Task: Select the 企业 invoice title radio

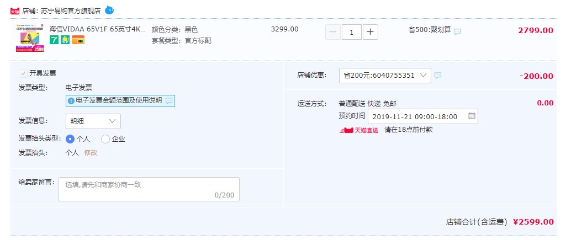Action: pyautogui.click(x=105, y=139)
